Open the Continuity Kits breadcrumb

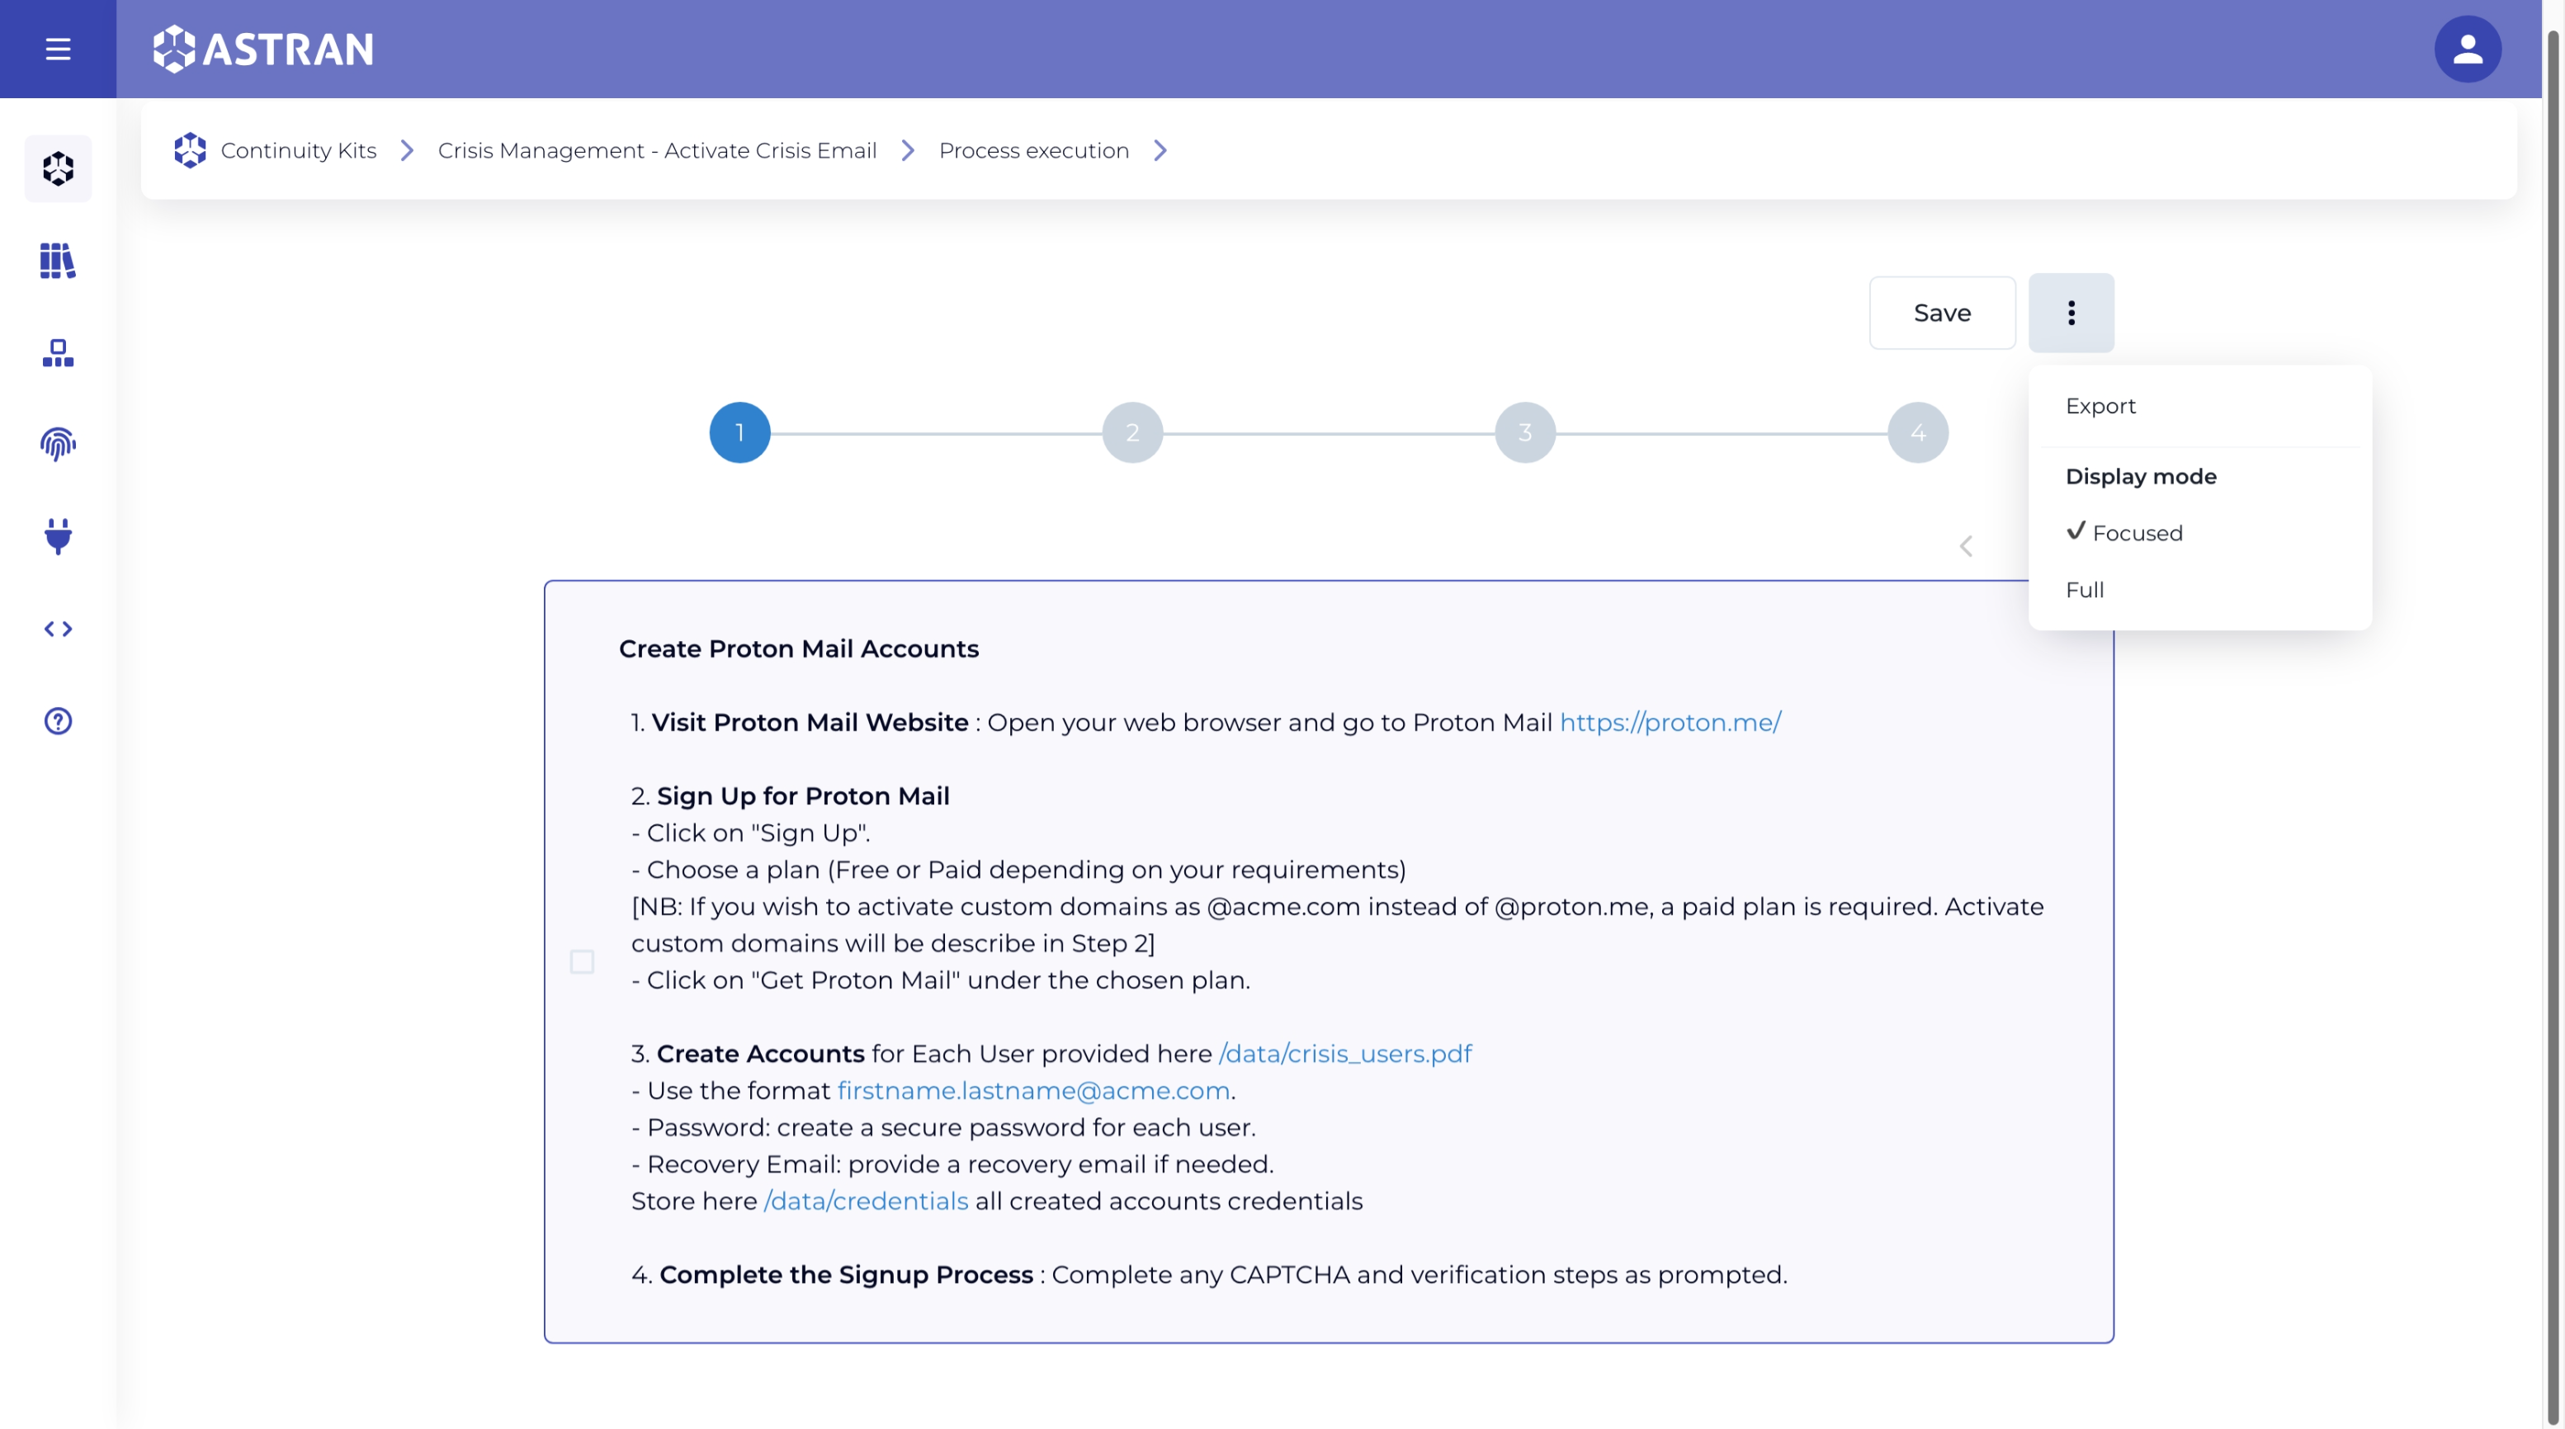tap(299, 150)
